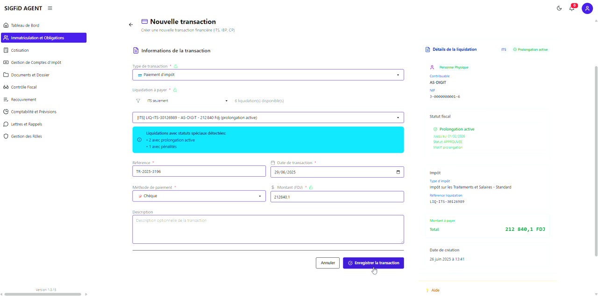Click the calendar icon on Date de transaction

(x=398, y=172)
